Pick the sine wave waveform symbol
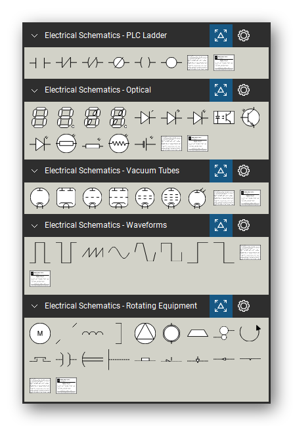The height and width of the screenshot is (426, 293). [x=119, y=253]
